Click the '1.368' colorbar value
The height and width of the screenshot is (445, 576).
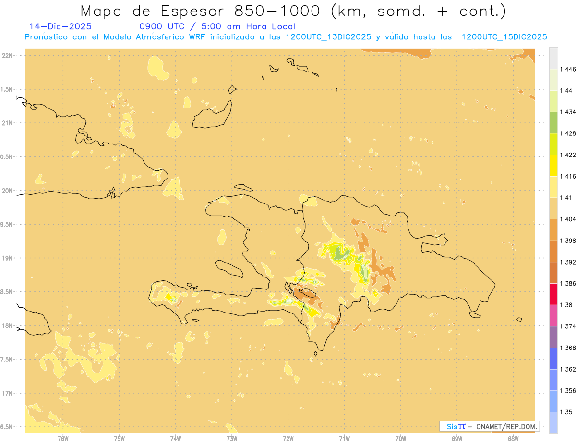567,348
